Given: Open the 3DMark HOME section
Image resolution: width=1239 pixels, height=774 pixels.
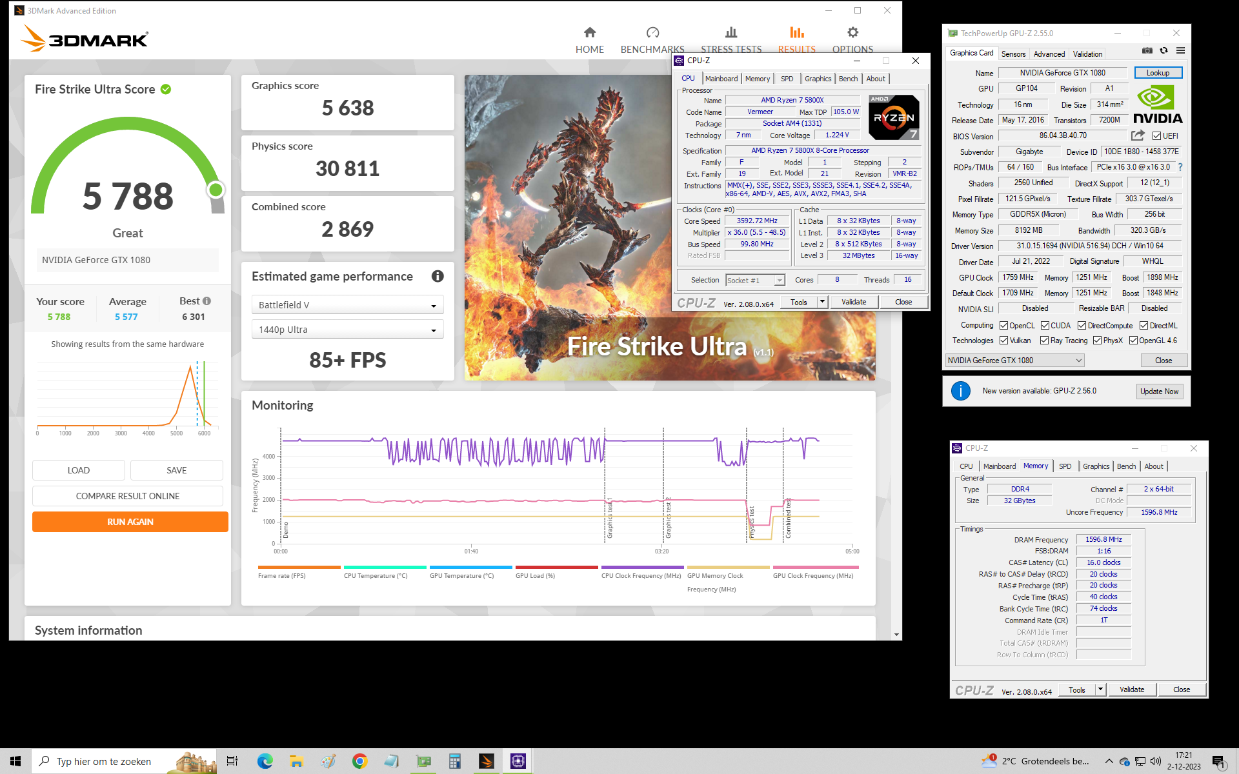Looking at the screenshot, I should [589, 40].
